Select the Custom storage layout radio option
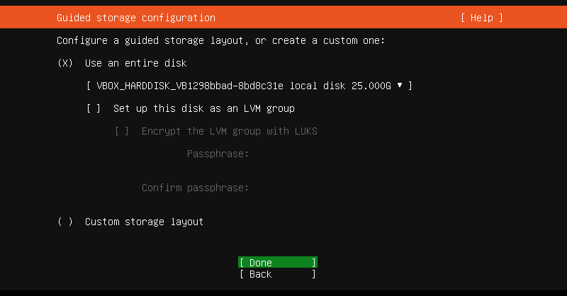Screen dimensions: 567x296 pyautogui.click(x=65, y=222)
